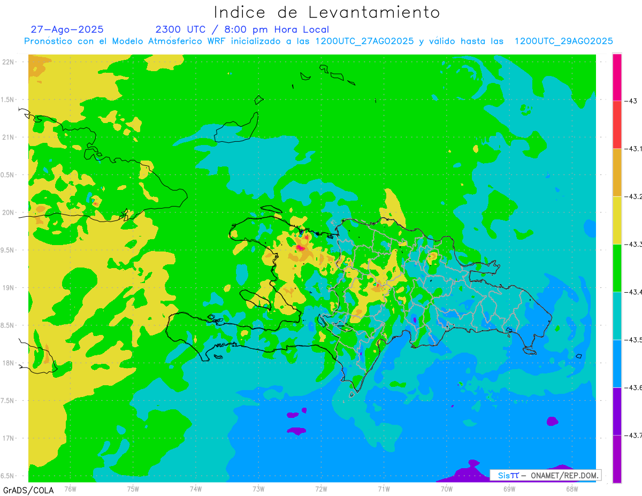The height and width of the screenshot is (496, 642).
Task: Choose the yellow legend color band
Action: tap(617, 220)
